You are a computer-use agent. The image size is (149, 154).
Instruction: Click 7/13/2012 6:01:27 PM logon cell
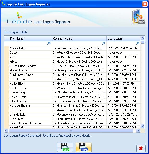pyautogui.click(x=123, y=123)
